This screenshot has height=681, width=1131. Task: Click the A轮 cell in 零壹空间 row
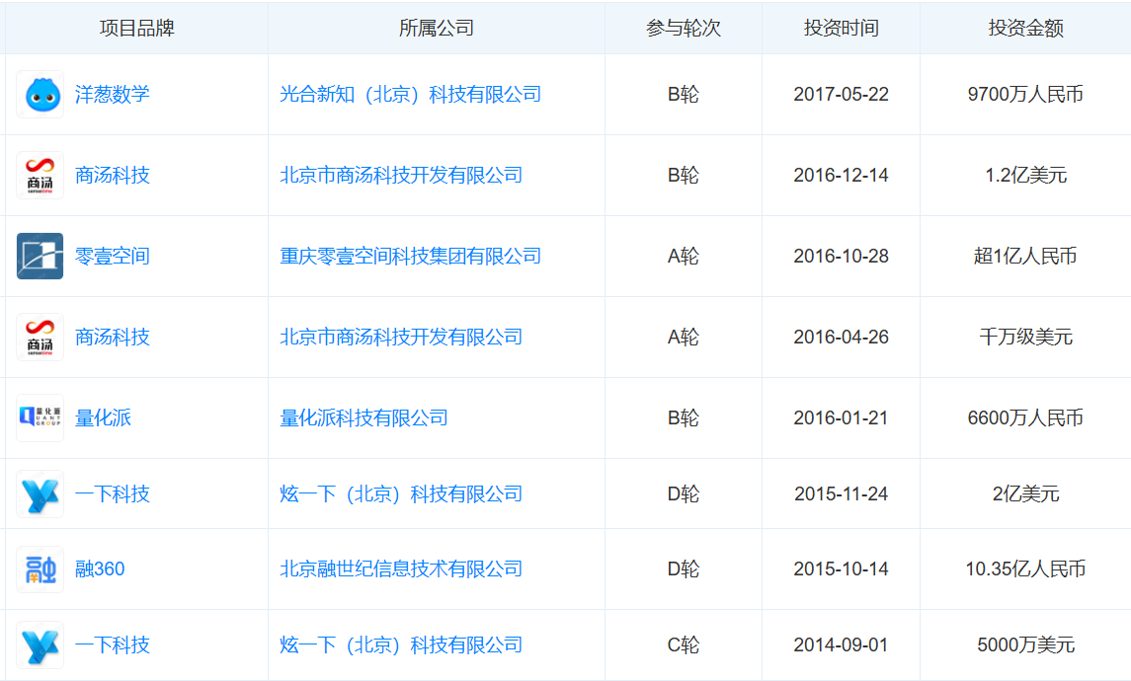click(x=684, y=256)
